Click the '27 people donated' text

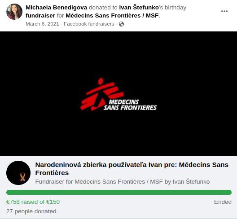pos(32,211)
